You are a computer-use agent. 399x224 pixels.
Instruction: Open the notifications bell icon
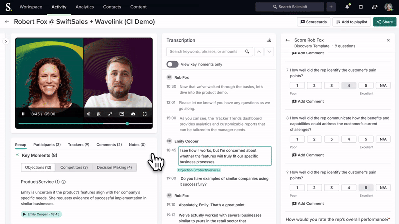pos(347,7)
